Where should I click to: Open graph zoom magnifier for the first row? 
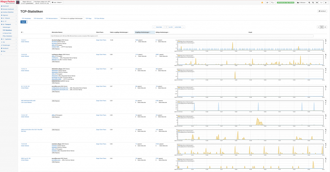tap(325, 40)
